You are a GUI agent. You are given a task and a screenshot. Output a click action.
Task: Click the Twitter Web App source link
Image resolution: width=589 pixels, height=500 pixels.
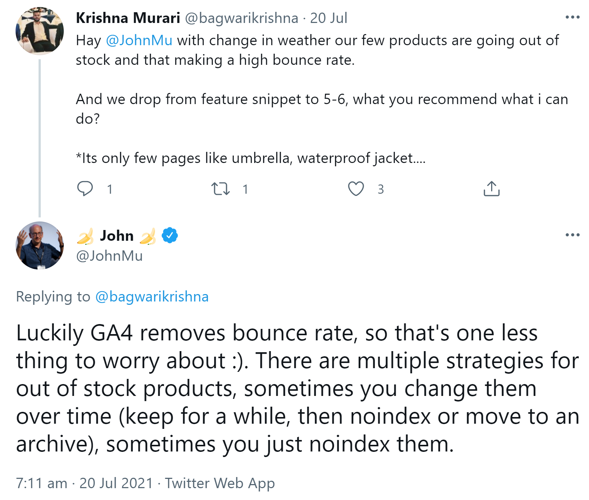click(x=220, y=483)
